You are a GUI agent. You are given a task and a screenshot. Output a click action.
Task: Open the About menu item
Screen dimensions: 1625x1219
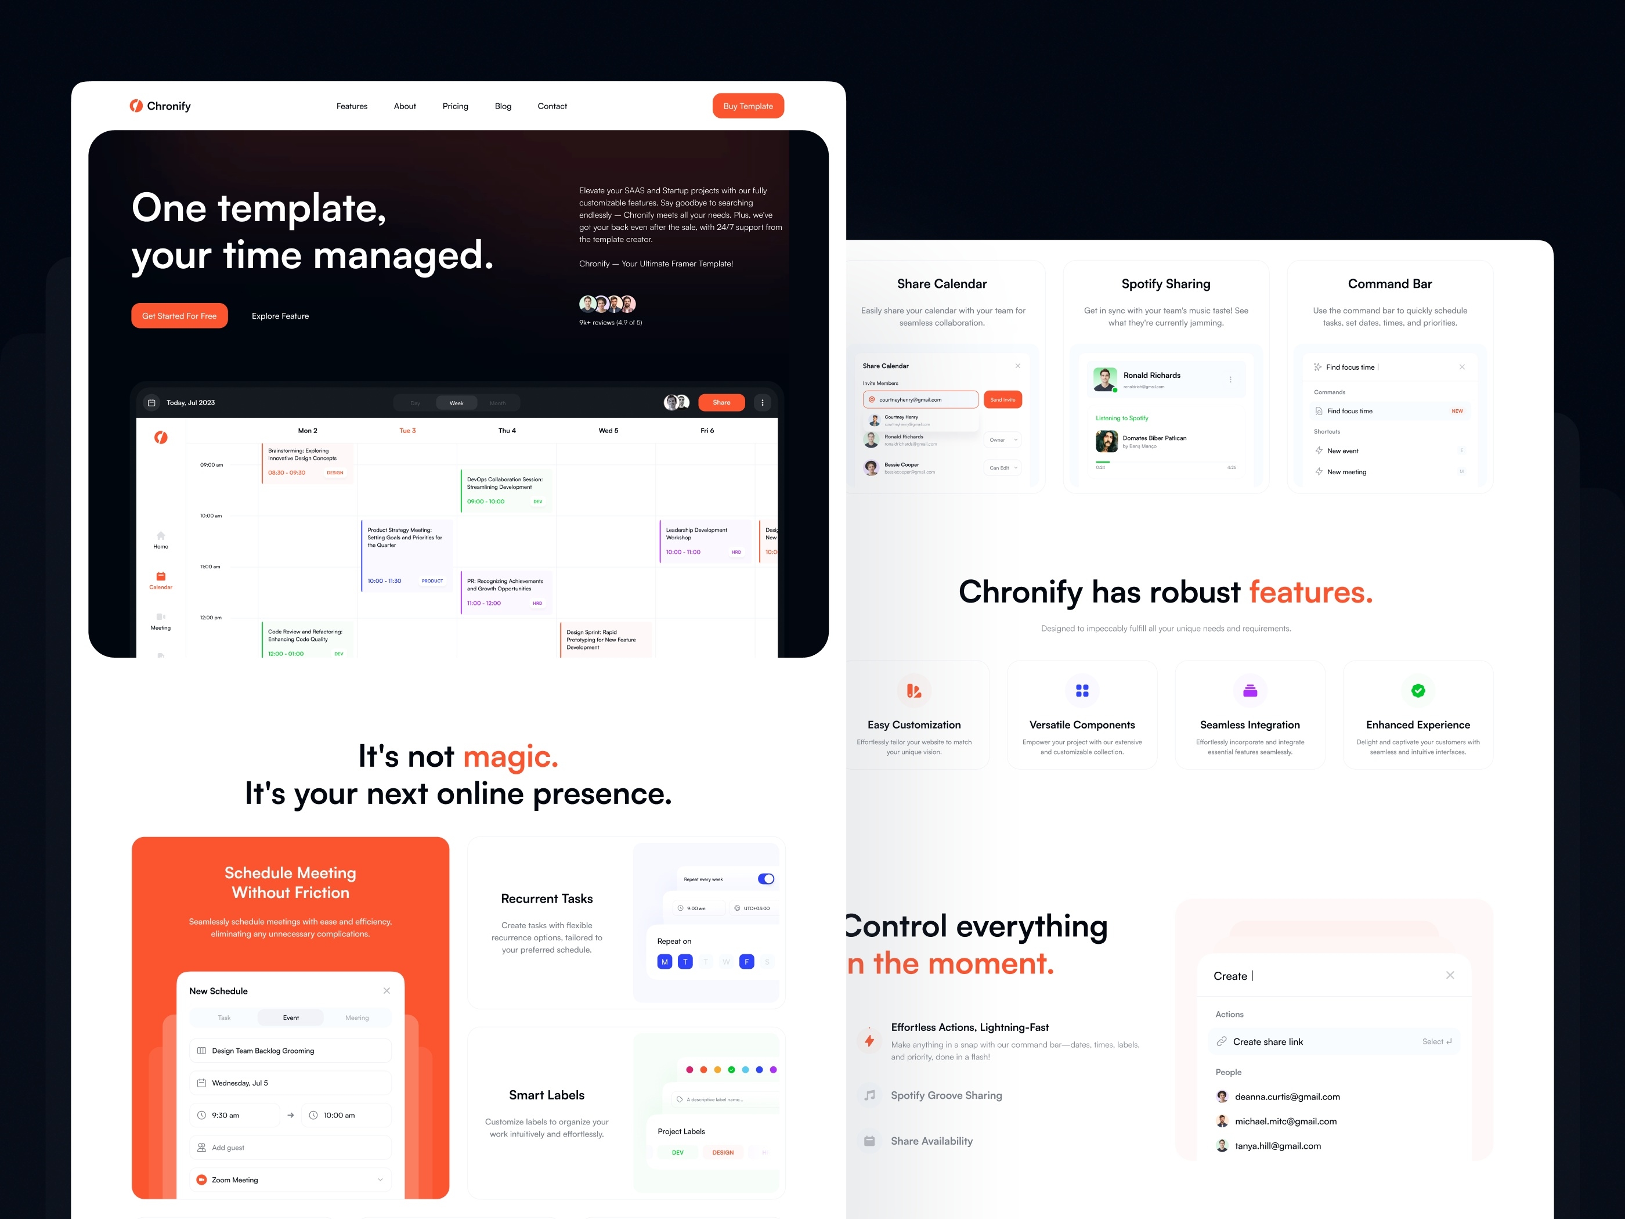[x=405, y=105]
